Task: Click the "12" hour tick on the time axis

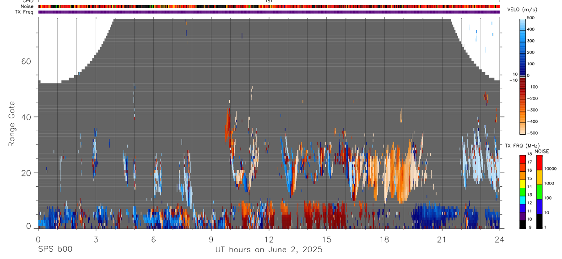Action: (x=269, y=239)
